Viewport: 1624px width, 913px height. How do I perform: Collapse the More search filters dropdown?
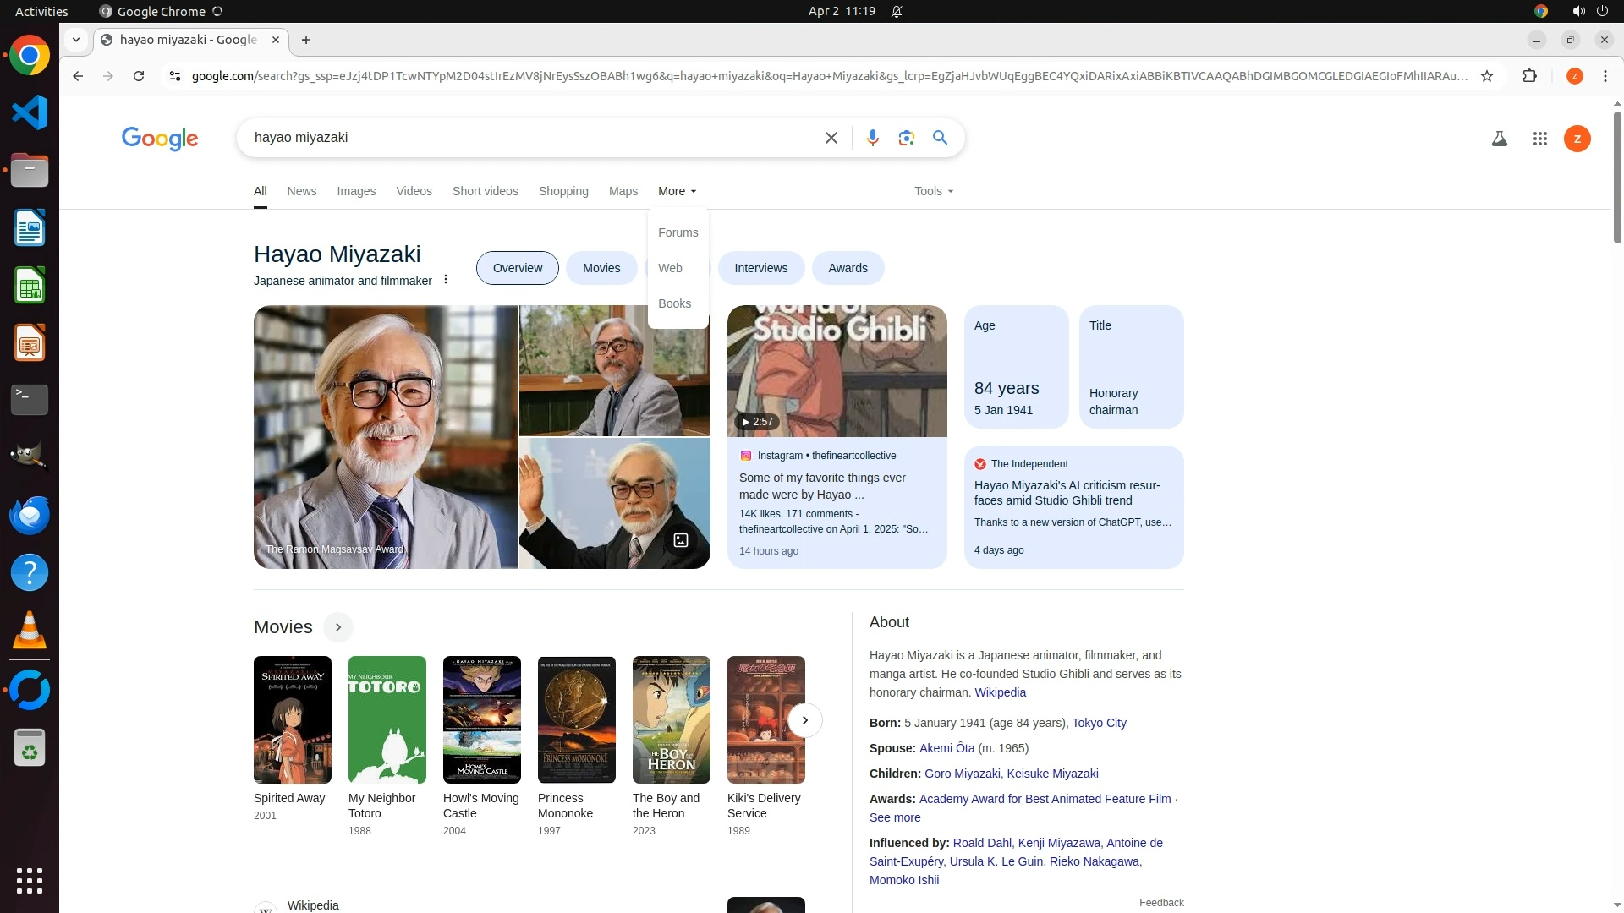pos(677,191)
